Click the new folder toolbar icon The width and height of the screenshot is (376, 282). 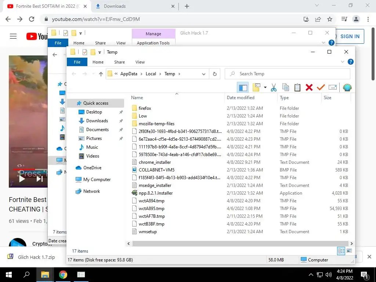point(256,87)
